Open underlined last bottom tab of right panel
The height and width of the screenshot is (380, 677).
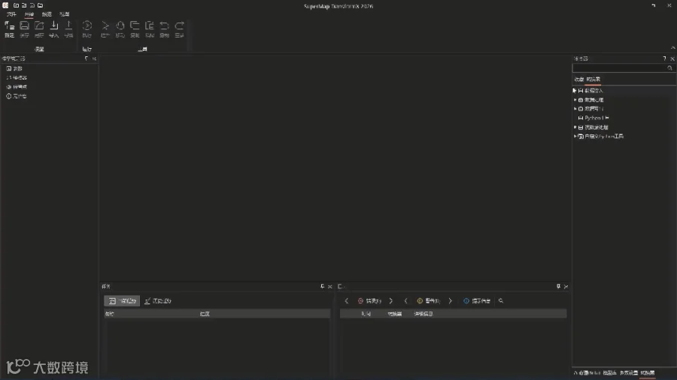click(x=648, y=372)
